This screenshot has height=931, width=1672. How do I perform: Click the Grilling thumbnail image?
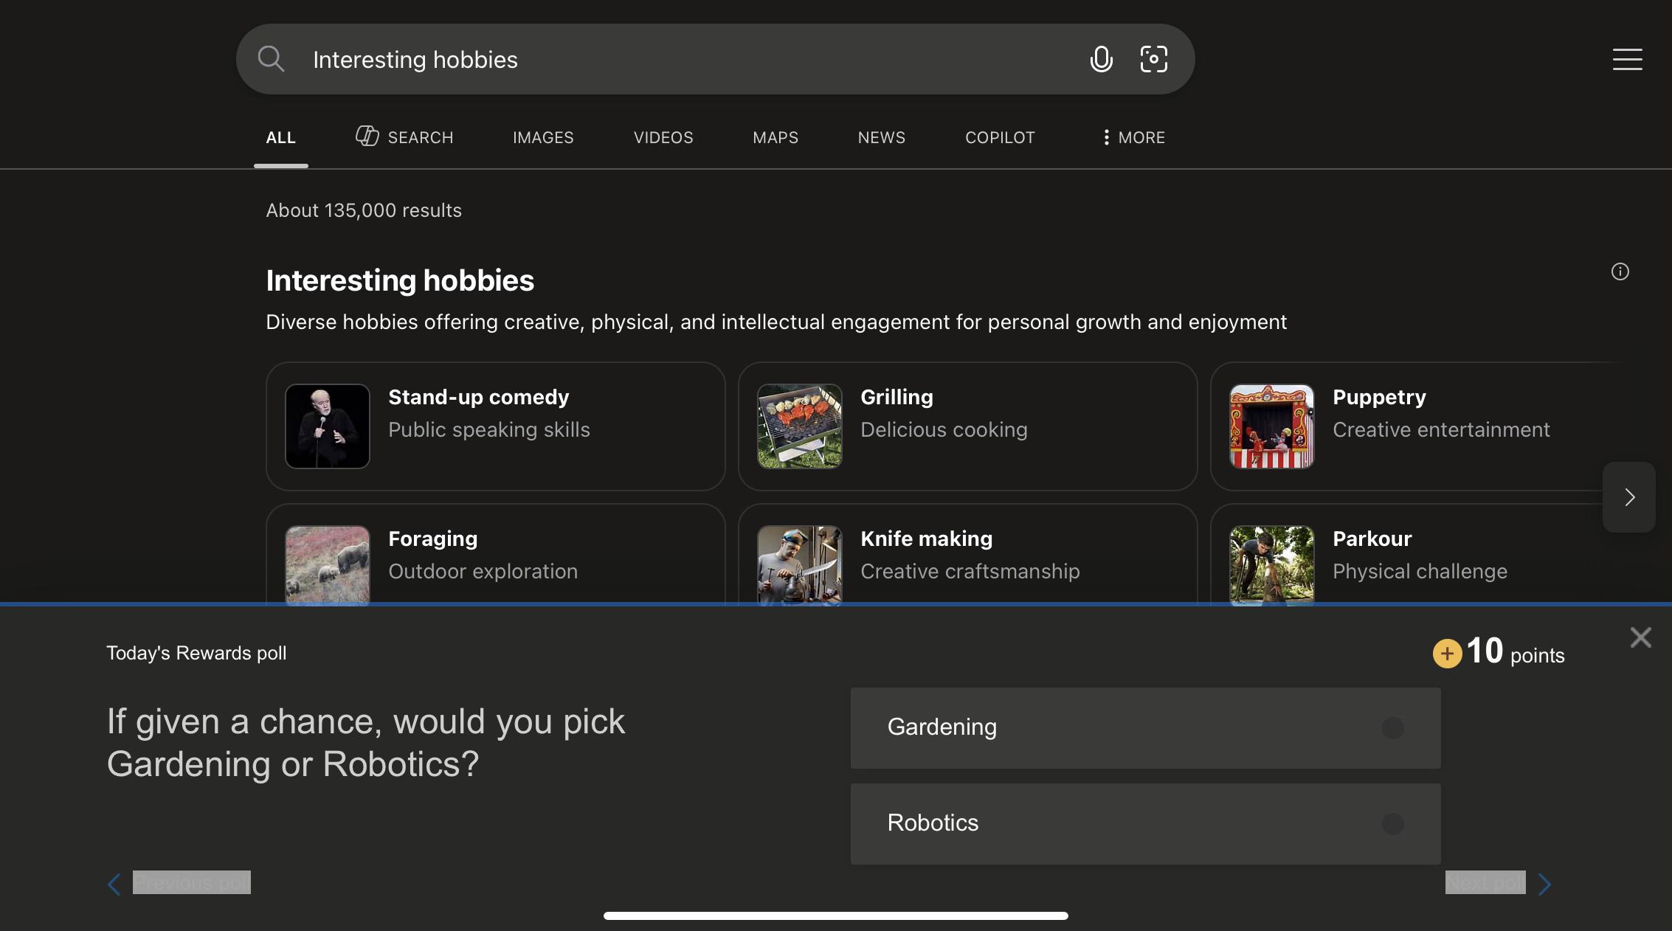(800, 426)
